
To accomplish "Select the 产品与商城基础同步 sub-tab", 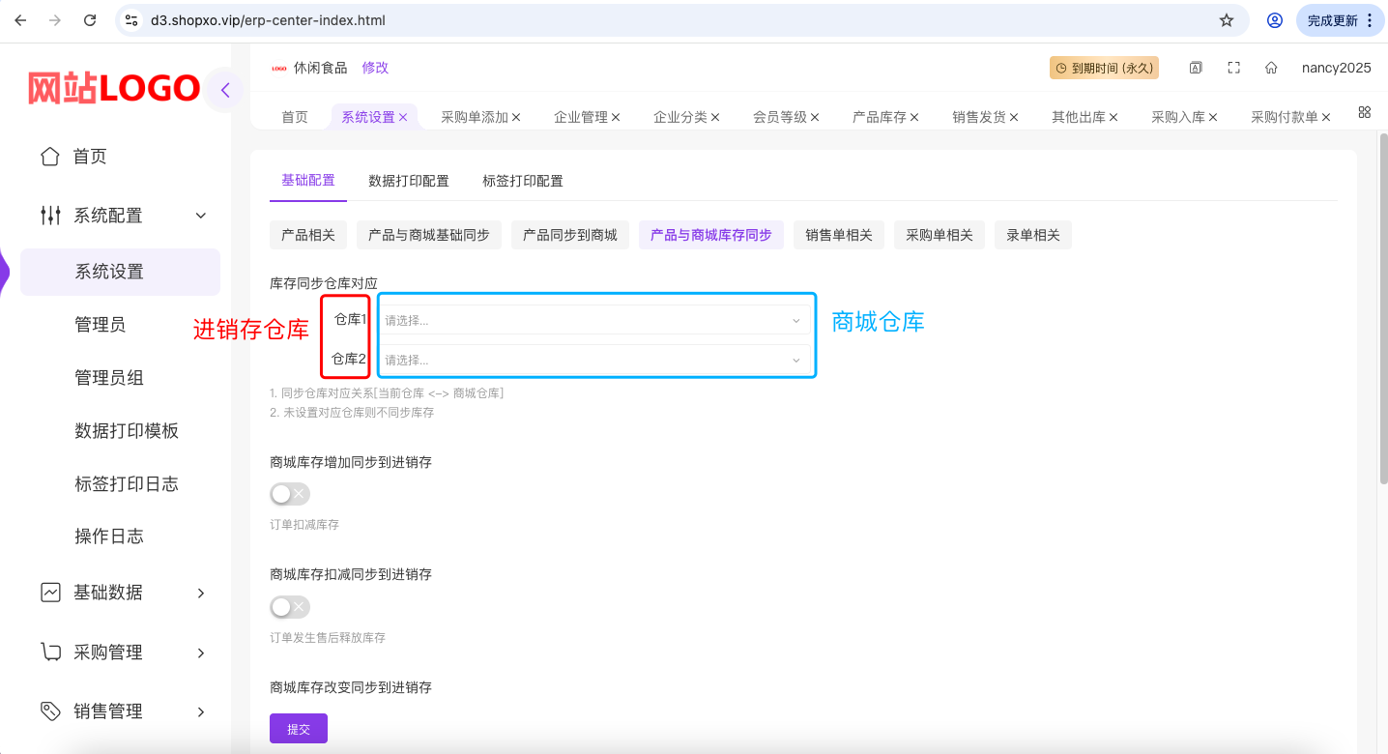I will [429, 235].
